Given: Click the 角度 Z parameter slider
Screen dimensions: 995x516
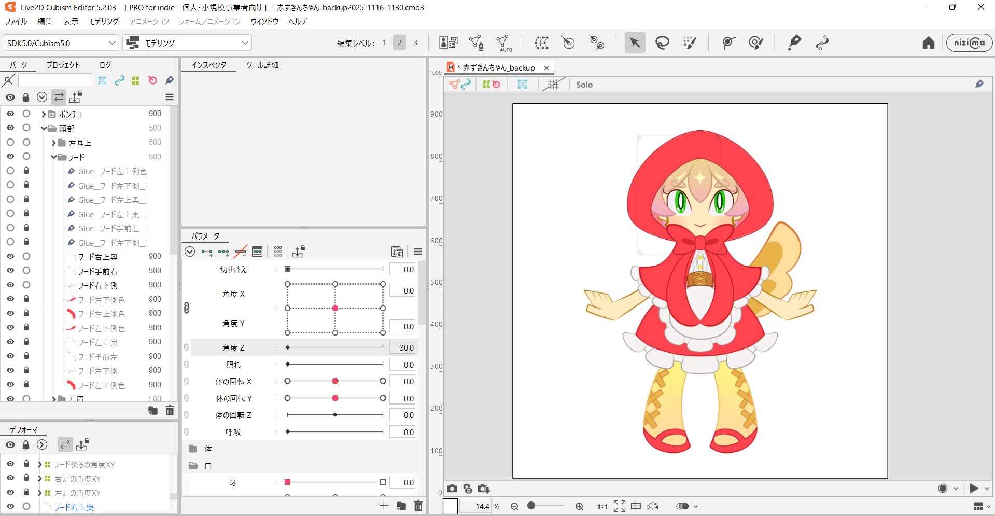Looking at the screenshot, I should (335, 347).
